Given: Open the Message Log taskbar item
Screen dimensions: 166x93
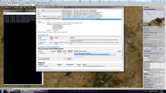Looking at the screenshot, I should 41,91.
